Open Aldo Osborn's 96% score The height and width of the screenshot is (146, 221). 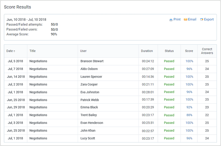click(x=189, y=69)
